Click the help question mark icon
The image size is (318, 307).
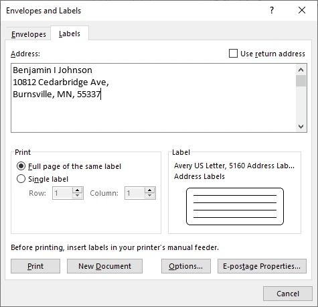pos(272,10)
